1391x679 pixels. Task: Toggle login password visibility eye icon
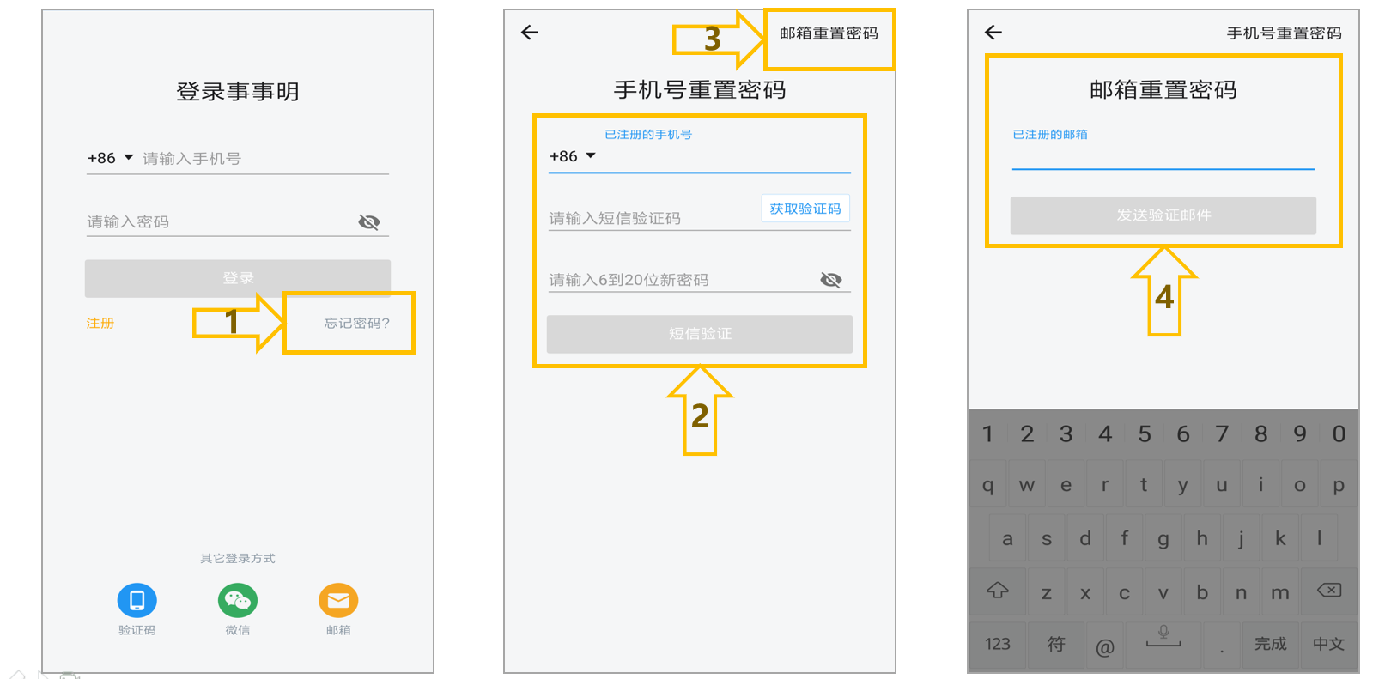(x=369, y=222)
